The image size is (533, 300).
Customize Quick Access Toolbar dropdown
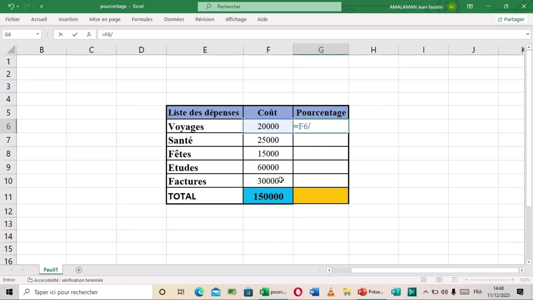tap(42, 6)
